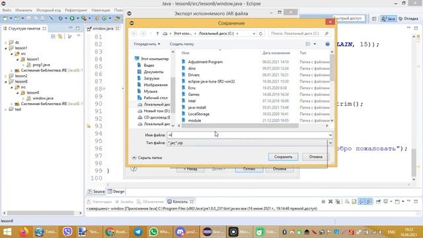
Task: Open the view options dropdown in save dialog
Action: coord(315,44)
